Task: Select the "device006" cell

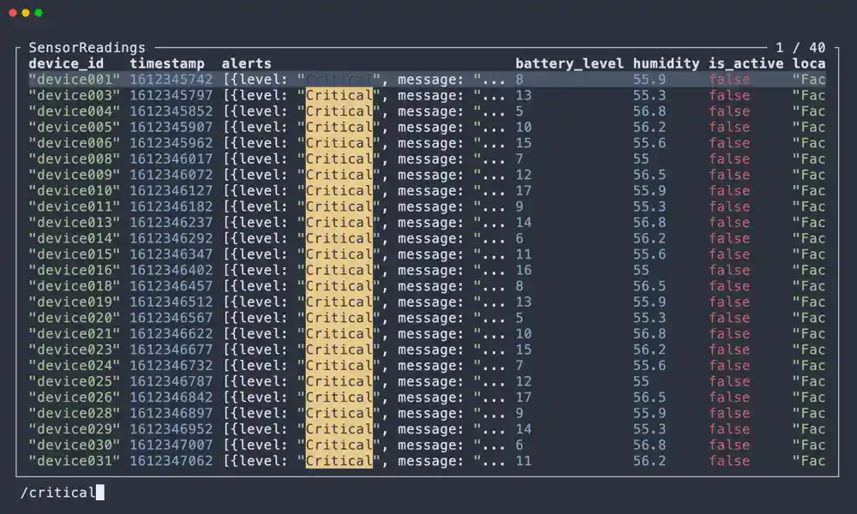Action: pos(75,142)
